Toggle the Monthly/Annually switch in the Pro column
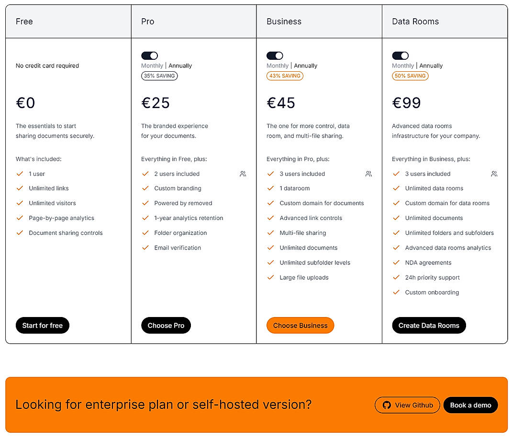512x438 pixels. coord(149,55)
